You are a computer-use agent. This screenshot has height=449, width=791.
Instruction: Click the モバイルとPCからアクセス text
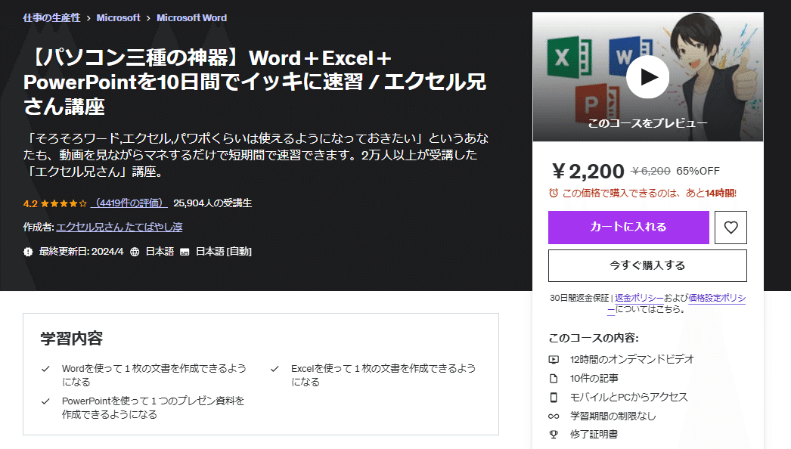point(628,397)
